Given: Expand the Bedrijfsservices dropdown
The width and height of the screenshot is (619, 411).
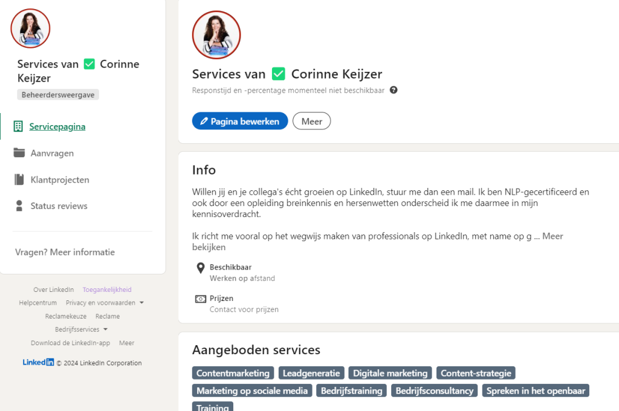Looking at the screenshot, I should point(82,329).
